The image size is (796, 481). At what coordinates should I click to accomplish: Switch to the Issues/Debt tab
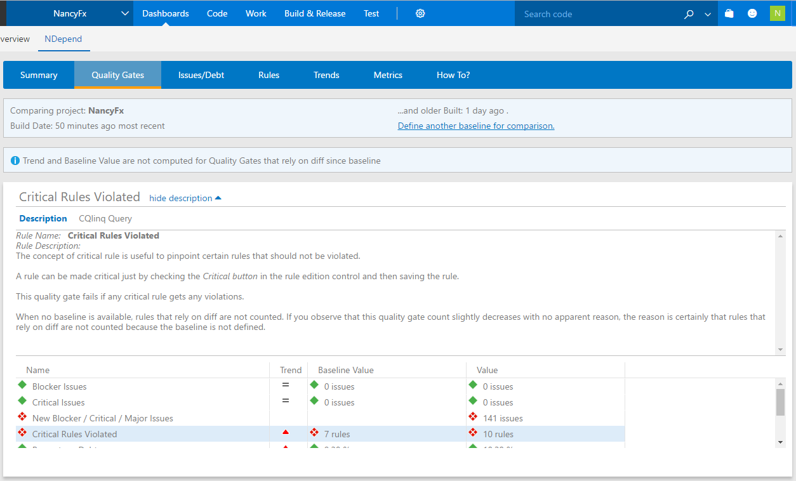[201, 74]
